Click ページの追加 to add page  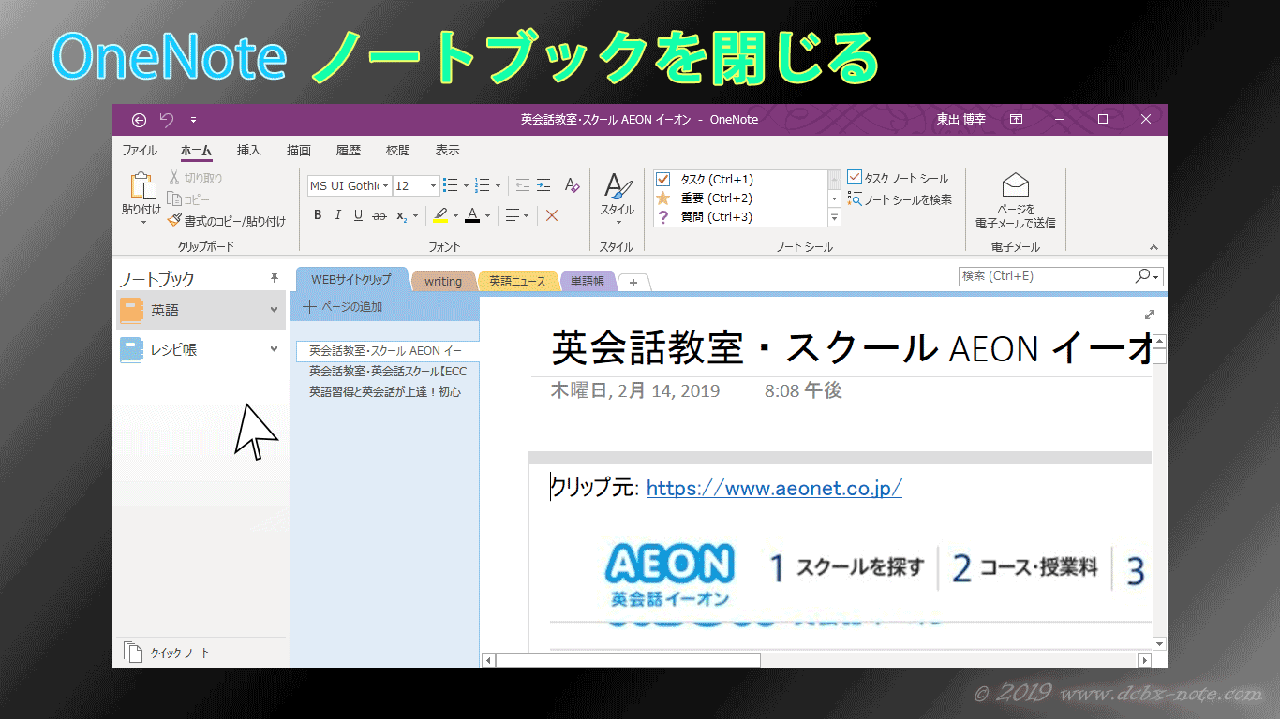pyautogui.click(x=342, y=306)
